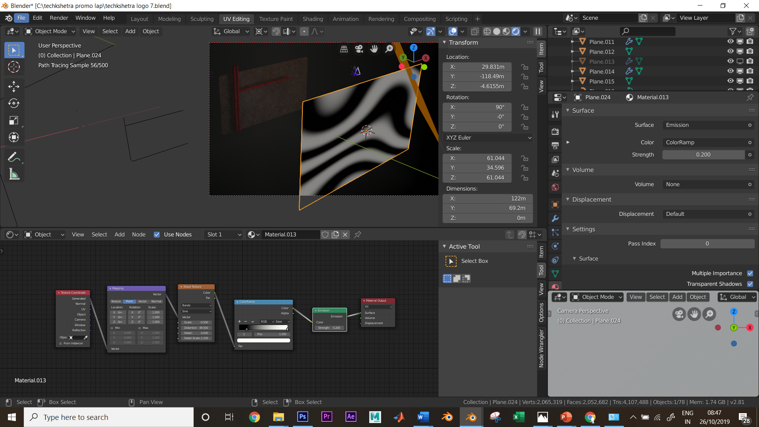The image size is (759, 427).
Task: Switch to orthographic grid view icon
Action: (x=344, y=49)
